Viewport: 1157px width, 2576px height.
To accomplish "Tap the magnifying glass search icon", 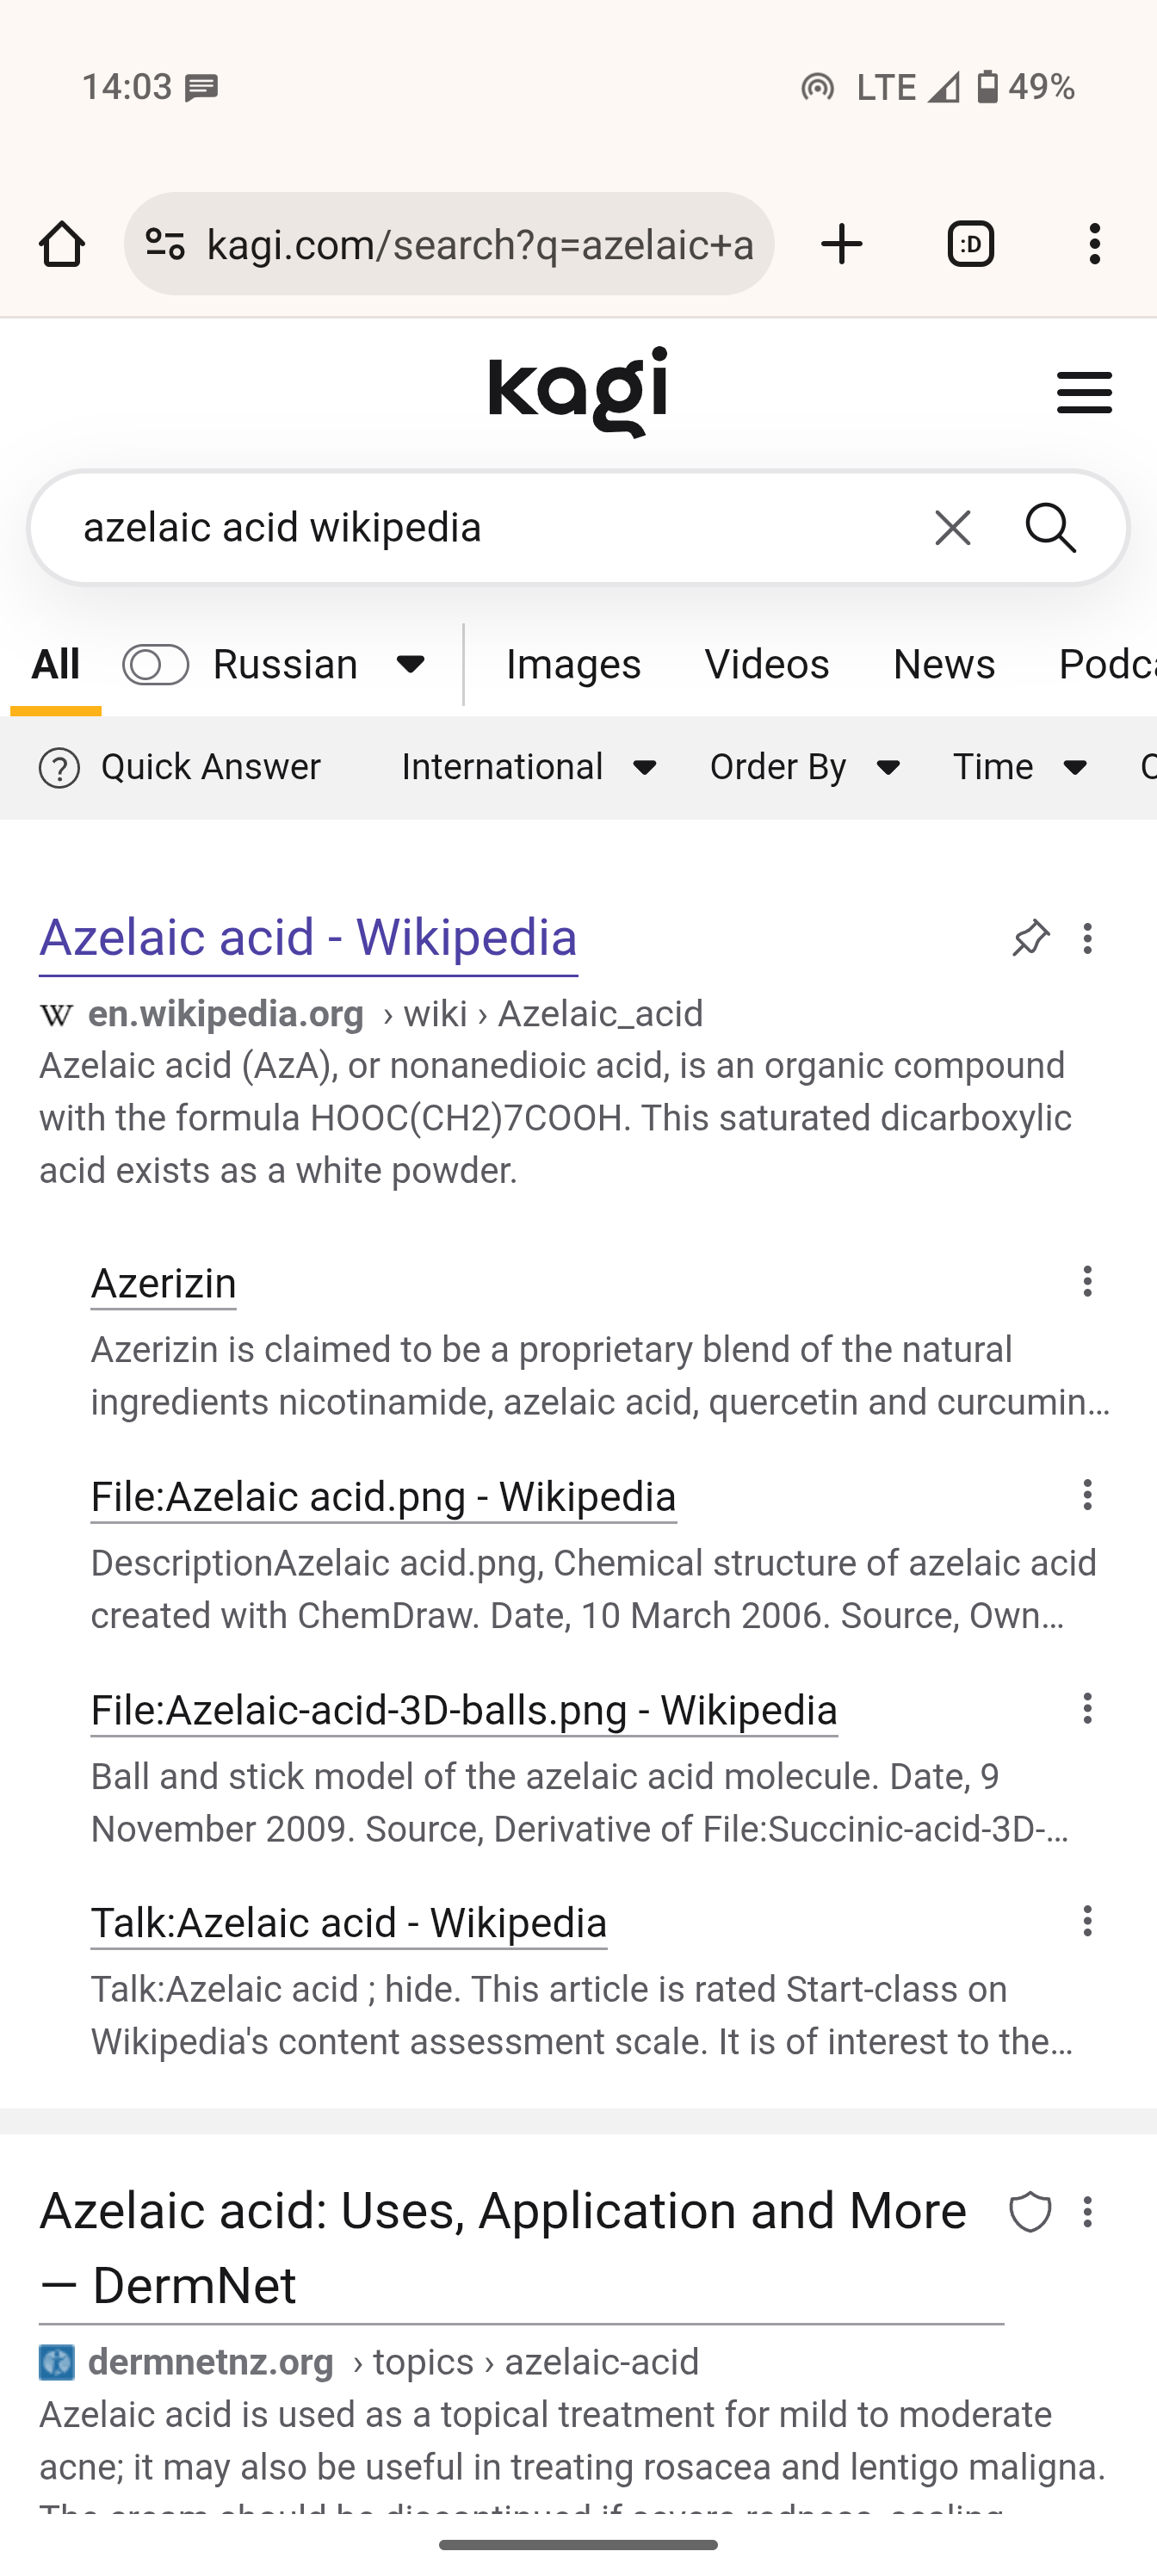I will (1051, 527).
